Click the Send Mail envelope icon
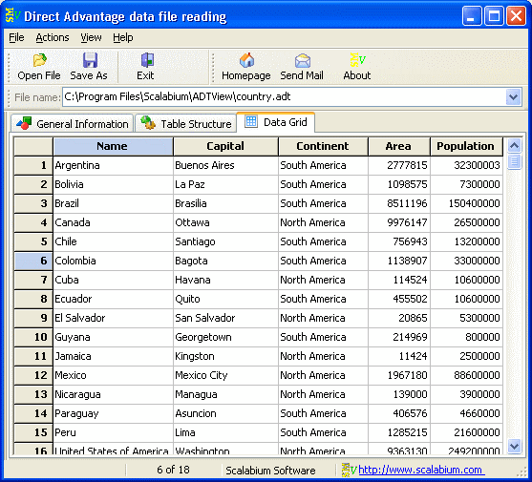532x482 pixels. click(303, 60)
